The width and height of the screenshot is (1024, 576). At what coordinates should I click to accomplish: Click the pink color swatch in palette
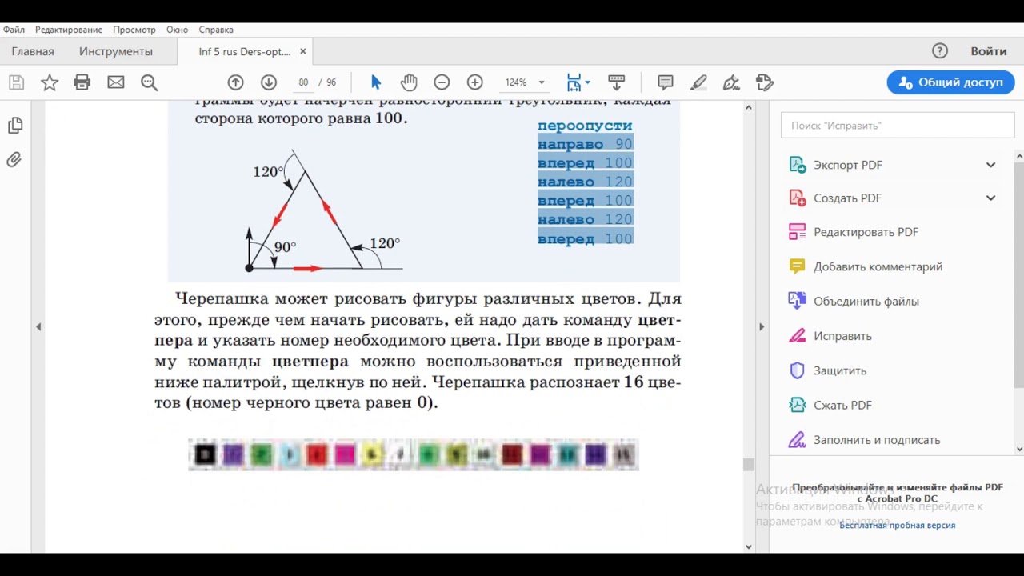coord(344,455)
